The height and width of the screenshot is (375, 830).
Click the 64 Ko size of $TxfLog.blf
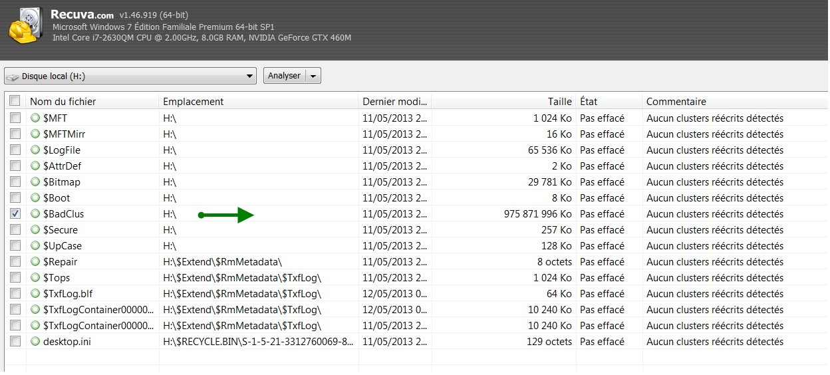pos(560,294)
